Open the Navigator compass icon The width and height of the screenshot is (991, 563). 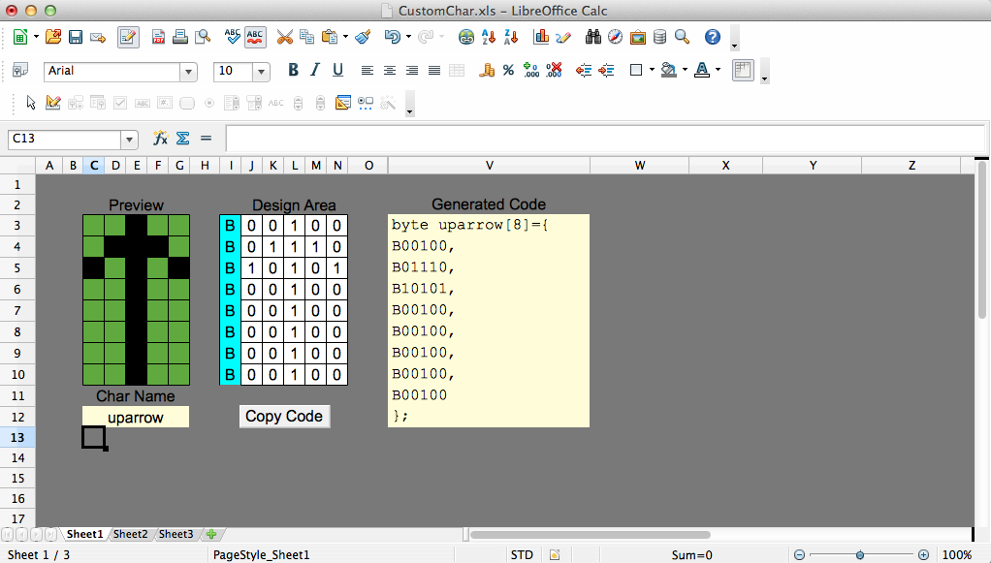click(x=615, y=38)
